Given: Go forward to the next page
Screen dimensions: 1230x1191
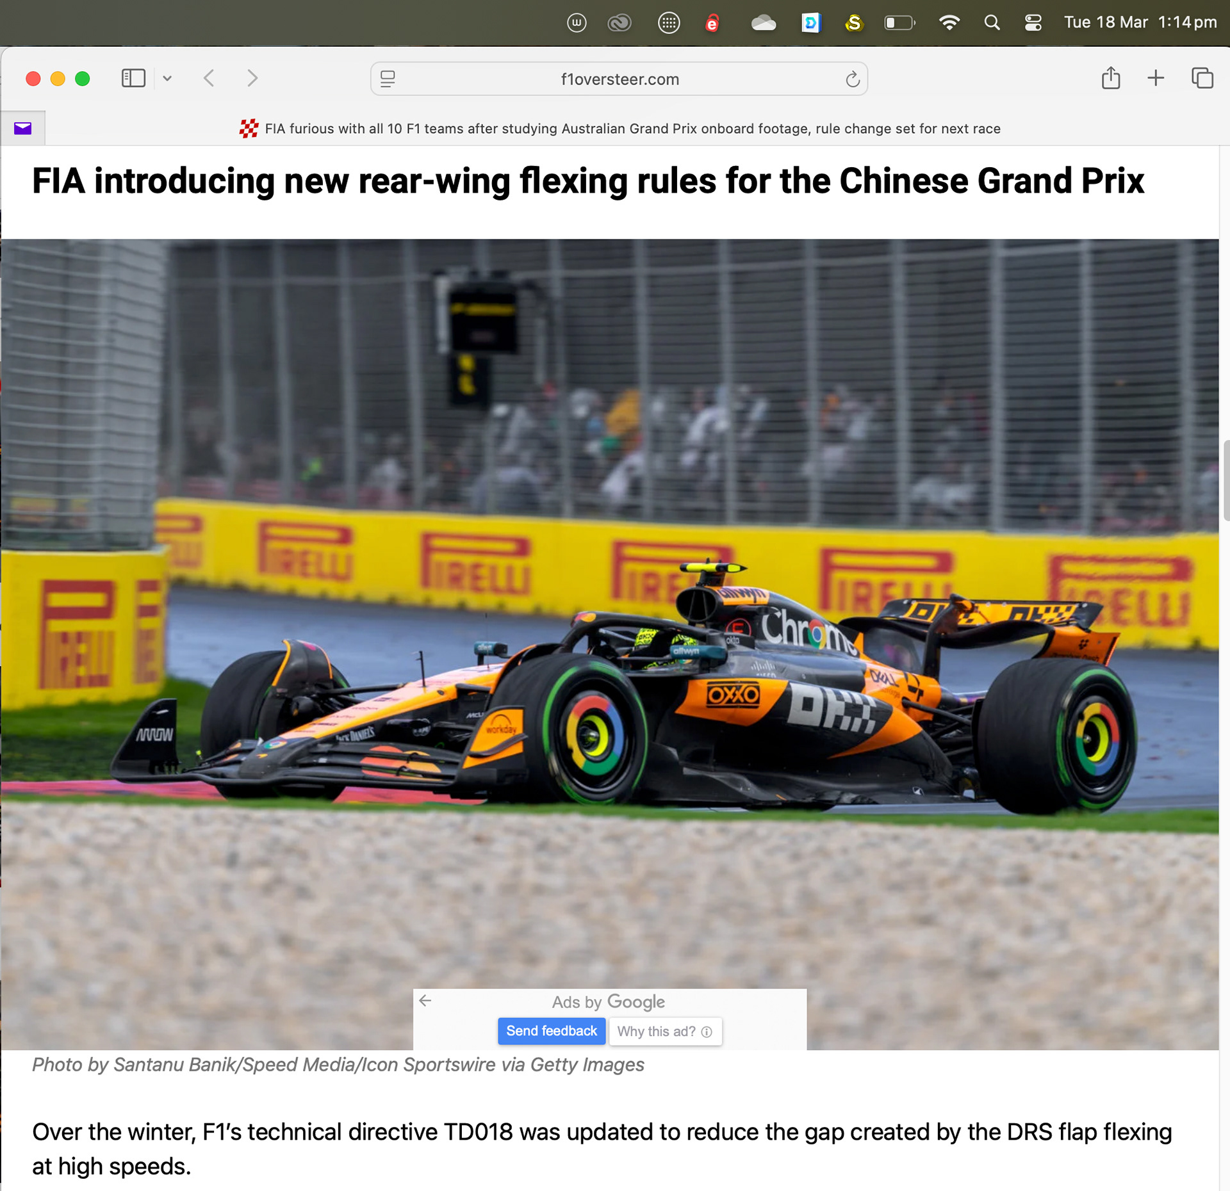Looking at the screenshot, I should 252,79.
